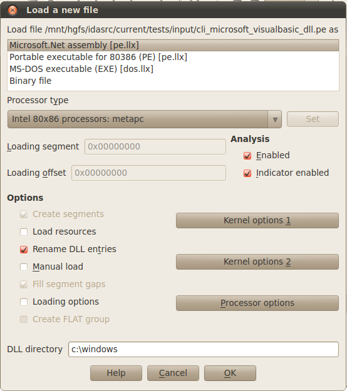
Task: Check the Manual load option
Action: click(24, 267)
